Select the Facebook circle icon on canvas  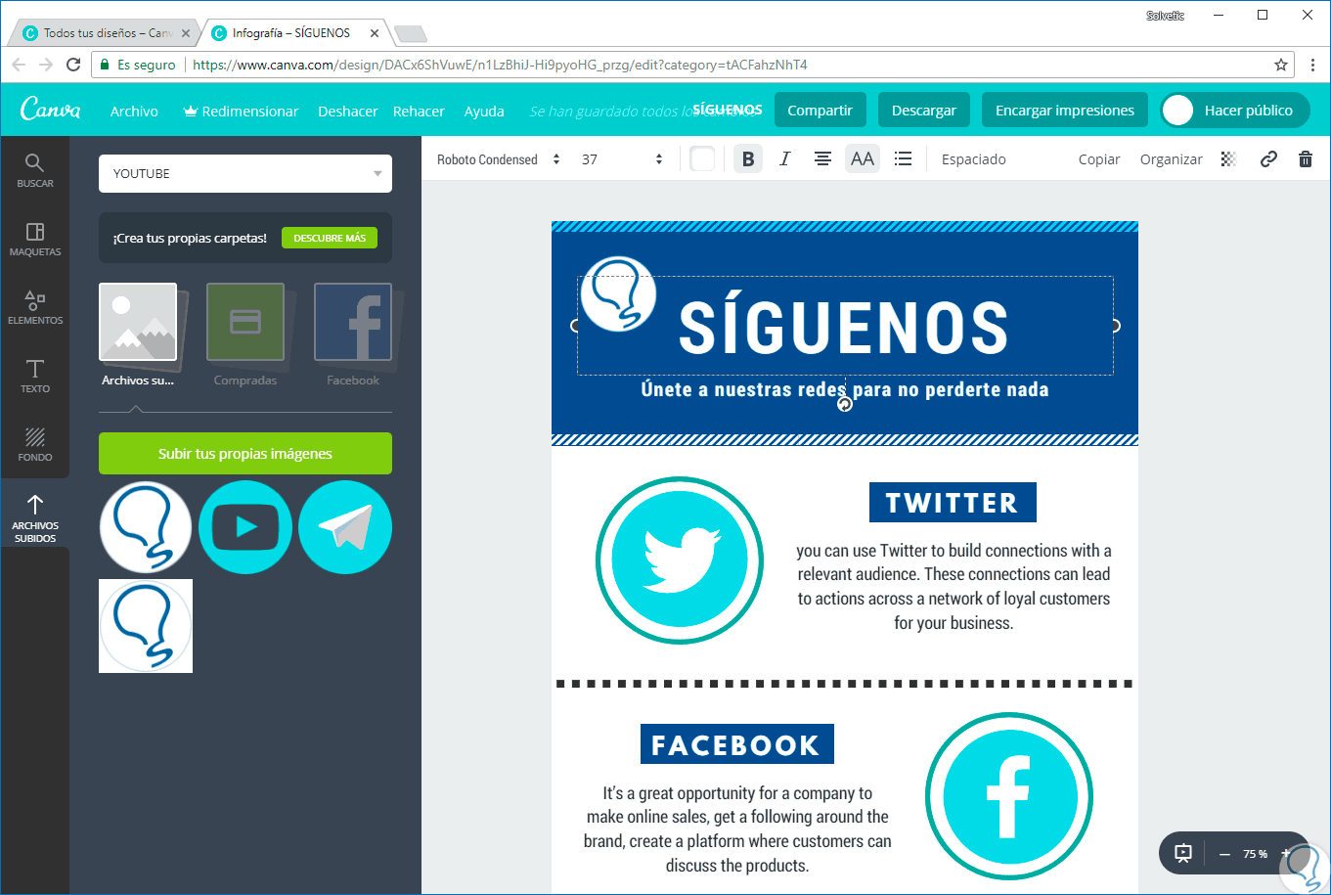(x=1008, y=795)
